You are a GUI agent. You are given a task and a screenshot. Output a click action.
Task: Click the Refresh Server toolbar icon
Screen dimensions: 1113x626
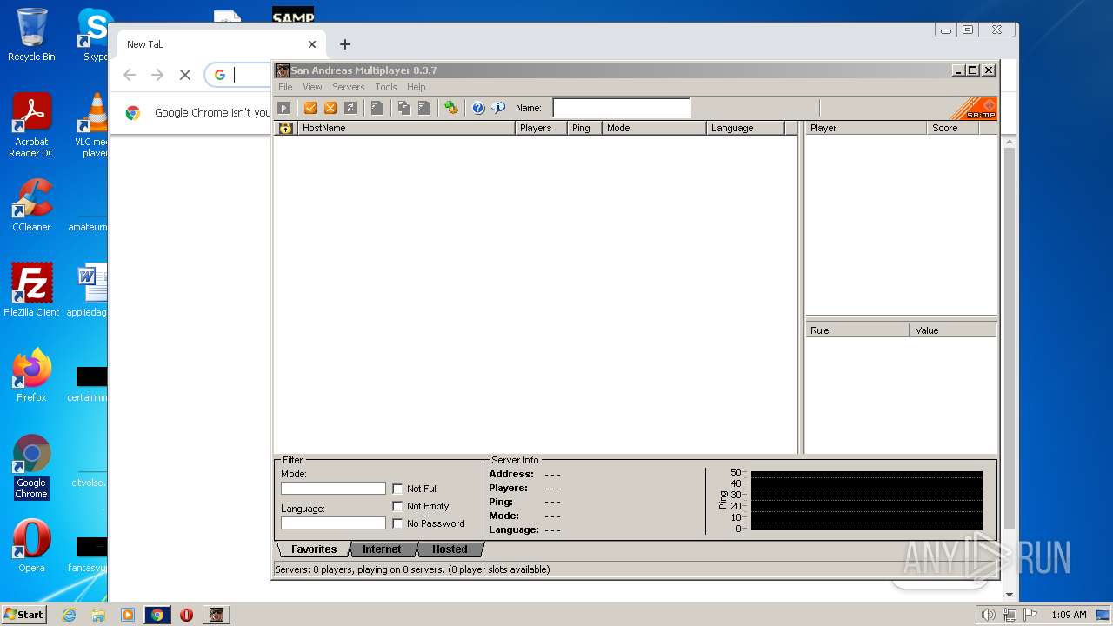tap(350, 108)
